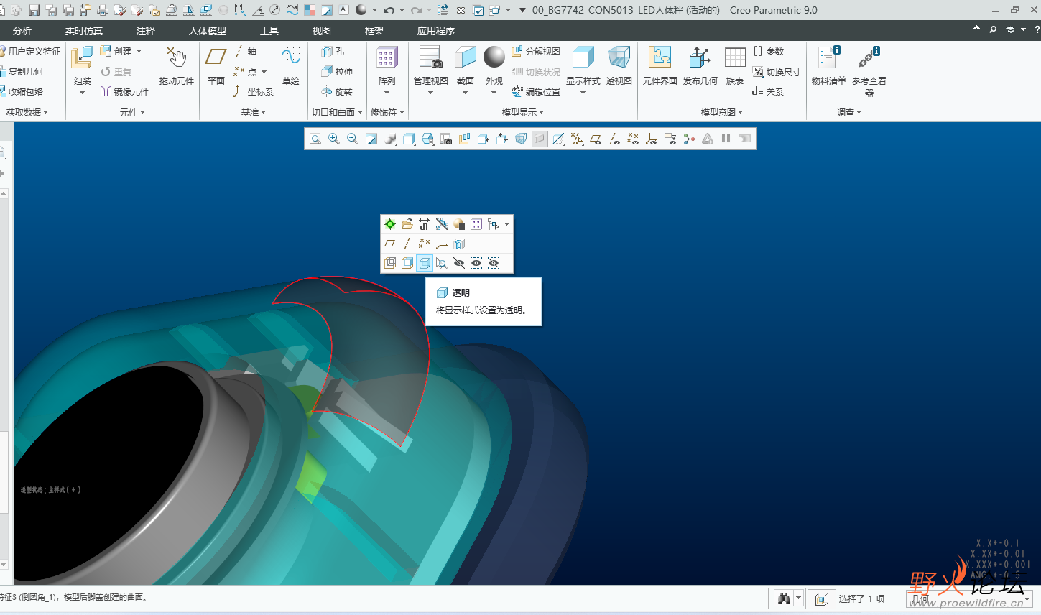Image resolution: width=1041 pixels, height=615 pixels.
Task: Open the 注释 ribbon tab
Action: [146, 31]
